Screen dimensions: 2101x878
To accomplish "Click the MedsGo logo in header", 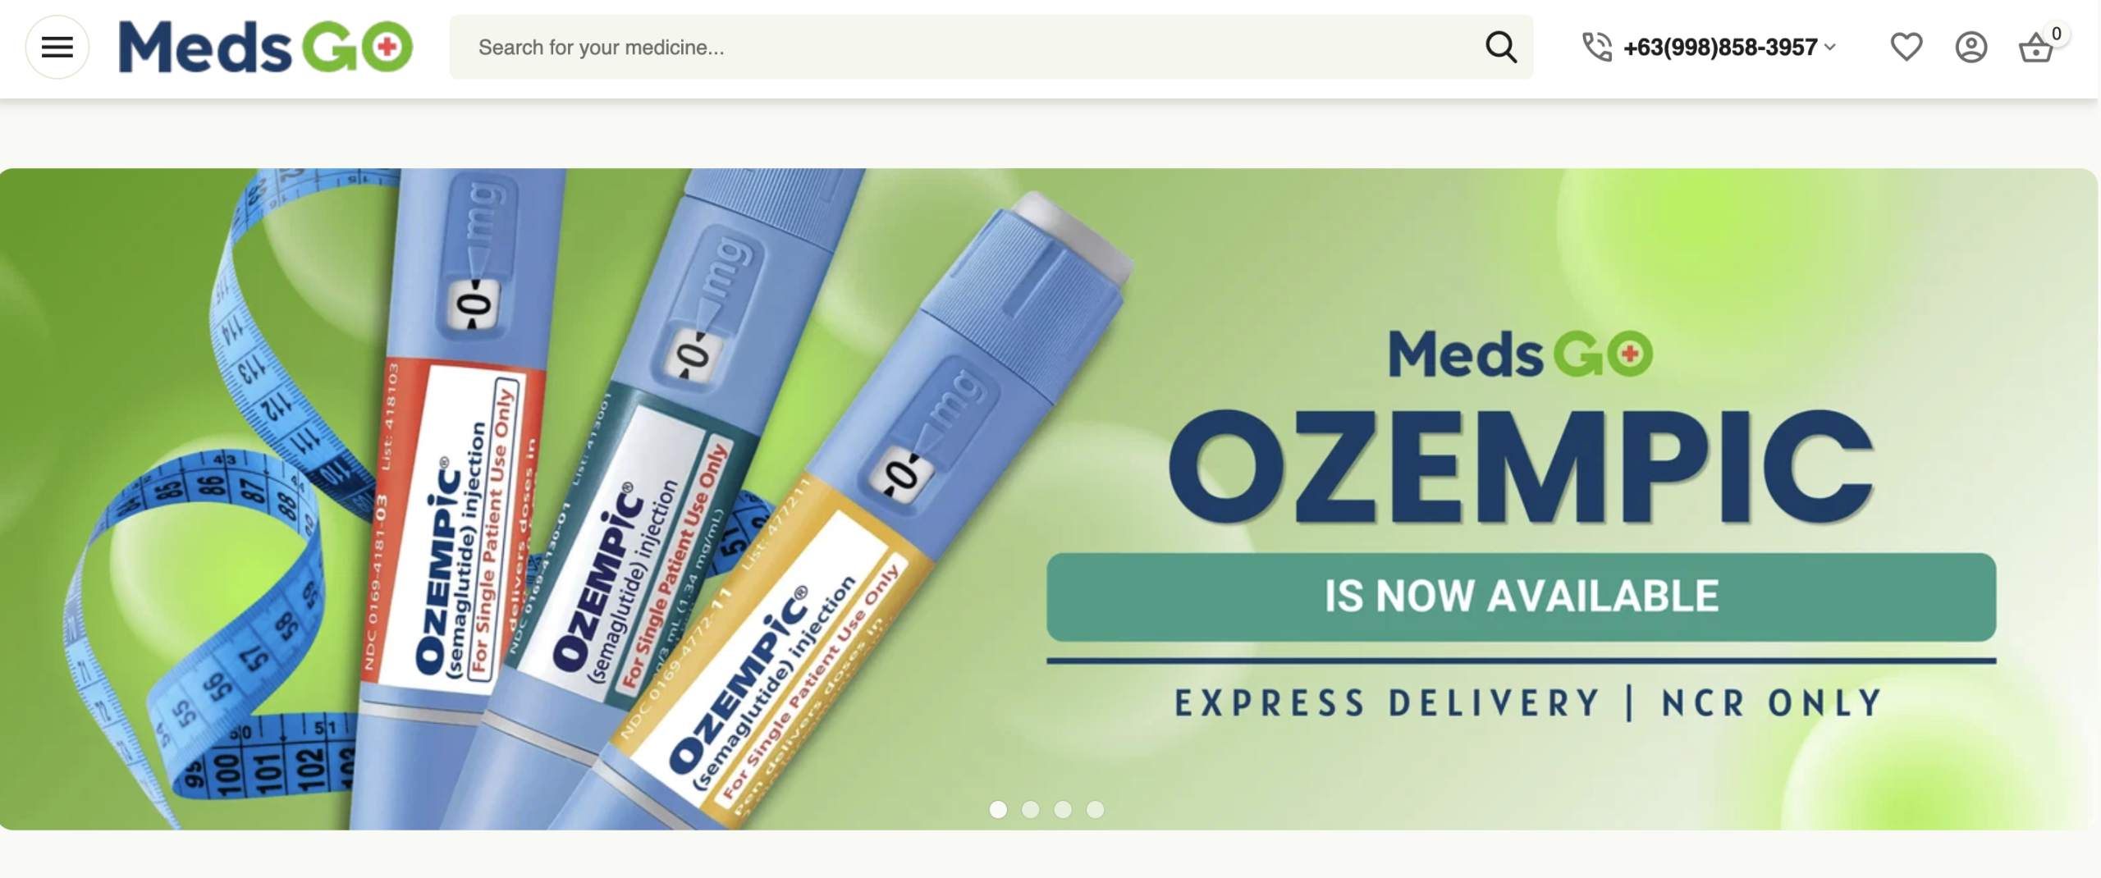I will tap(266, 47).
